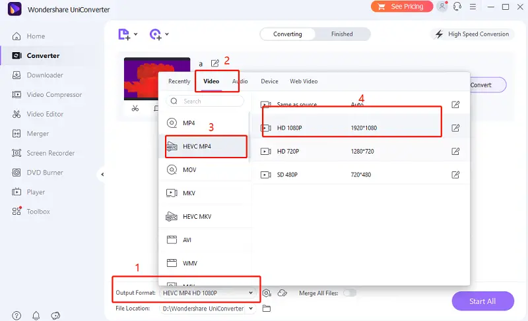The width and height of the screenshot is (528, 321).
Task: Open the hamburger menu
Action: (x=473, y=7)
